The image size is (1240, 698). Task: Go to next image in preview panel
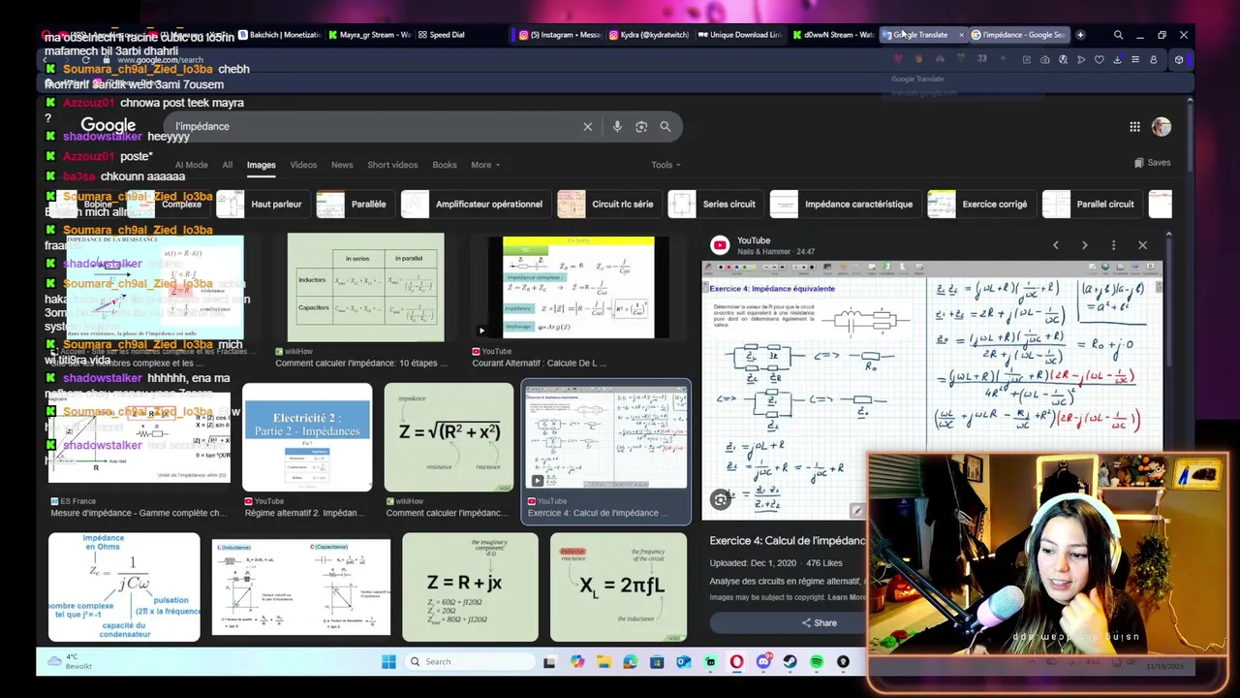[x=1084, y=245]
